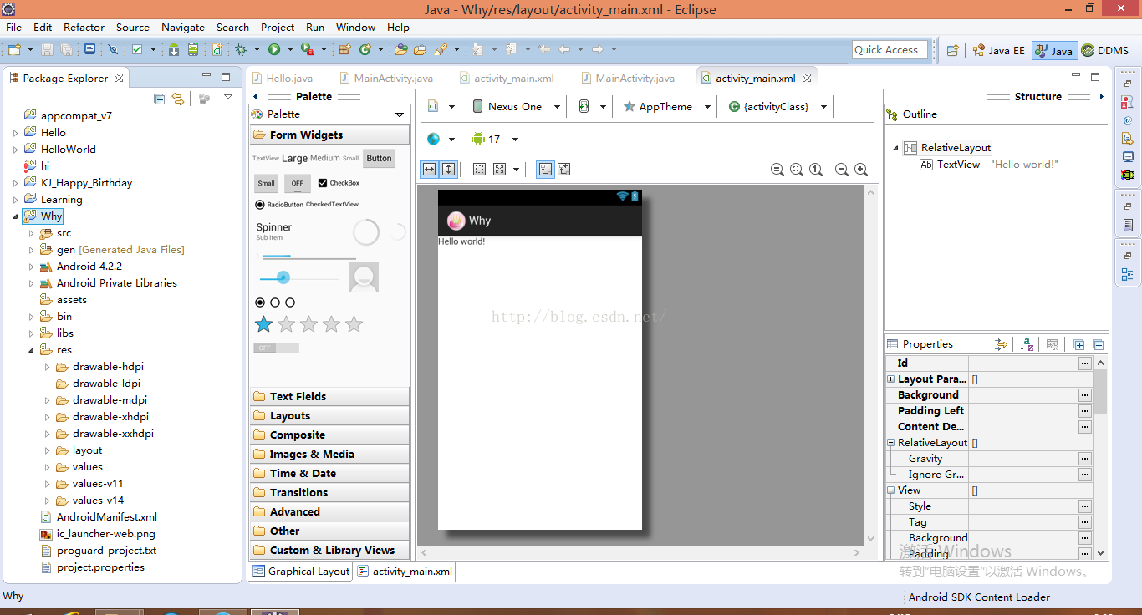Click Collapse All icon in Properties panel
Screen dimensions: 1142x615
point(1098,344)
